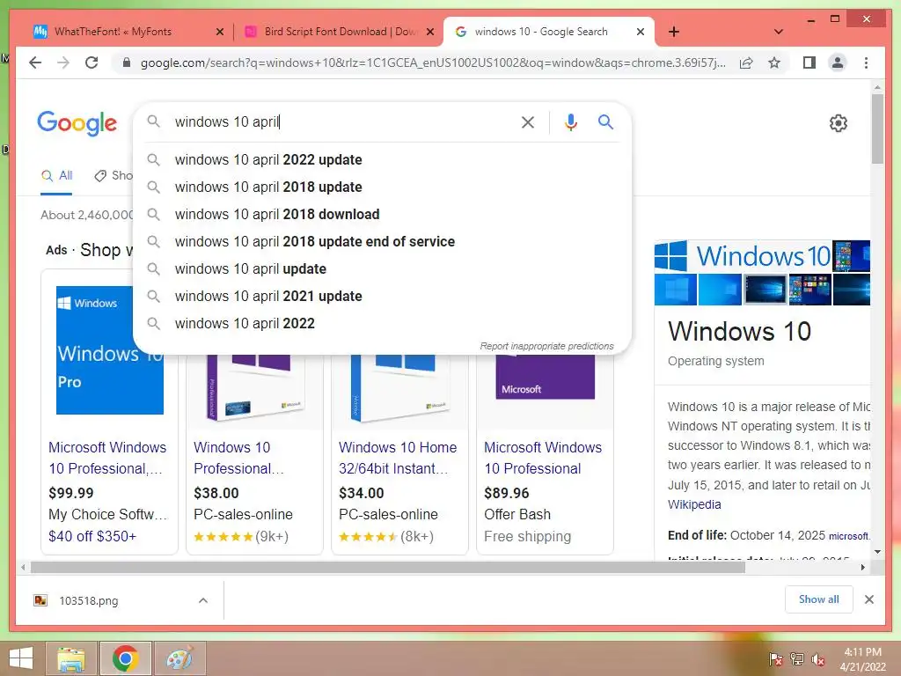Viewport: 901px width, 676px height.
Task: Reload the page with the refresh icon
Action: coord(92,62)
